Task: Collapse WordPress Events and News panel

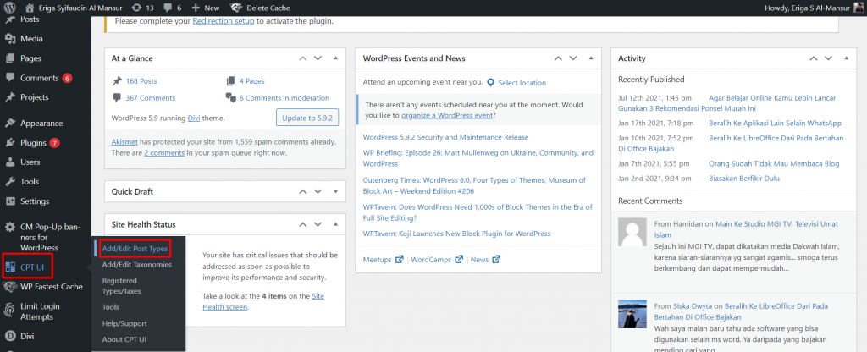Action: [591, 58]
